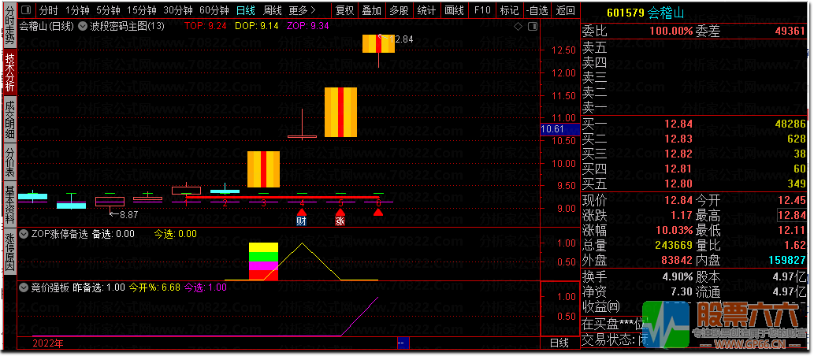Click the diamond icon in chart header
Viewport: 814px width, 356px height.
(517, 26)
